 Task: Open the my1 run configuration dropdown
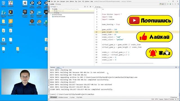(163, 4)
